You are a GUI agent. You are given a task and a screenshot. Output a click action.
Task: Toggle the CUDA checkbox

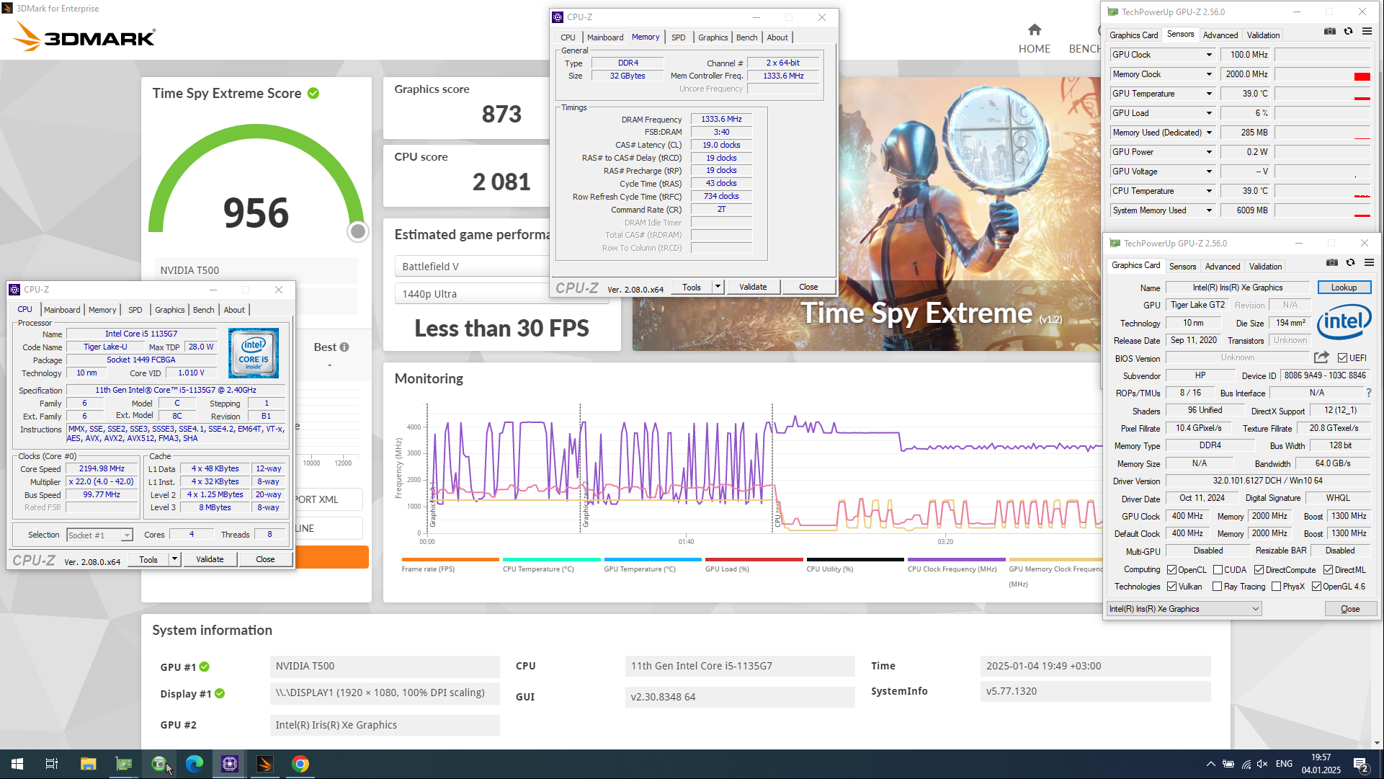pyautogui.click(x=1218, y=570)
